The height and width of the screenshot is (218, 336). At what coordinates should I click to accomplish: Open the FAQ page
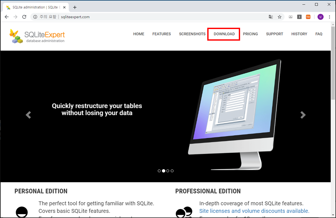(x=319, y=34)
